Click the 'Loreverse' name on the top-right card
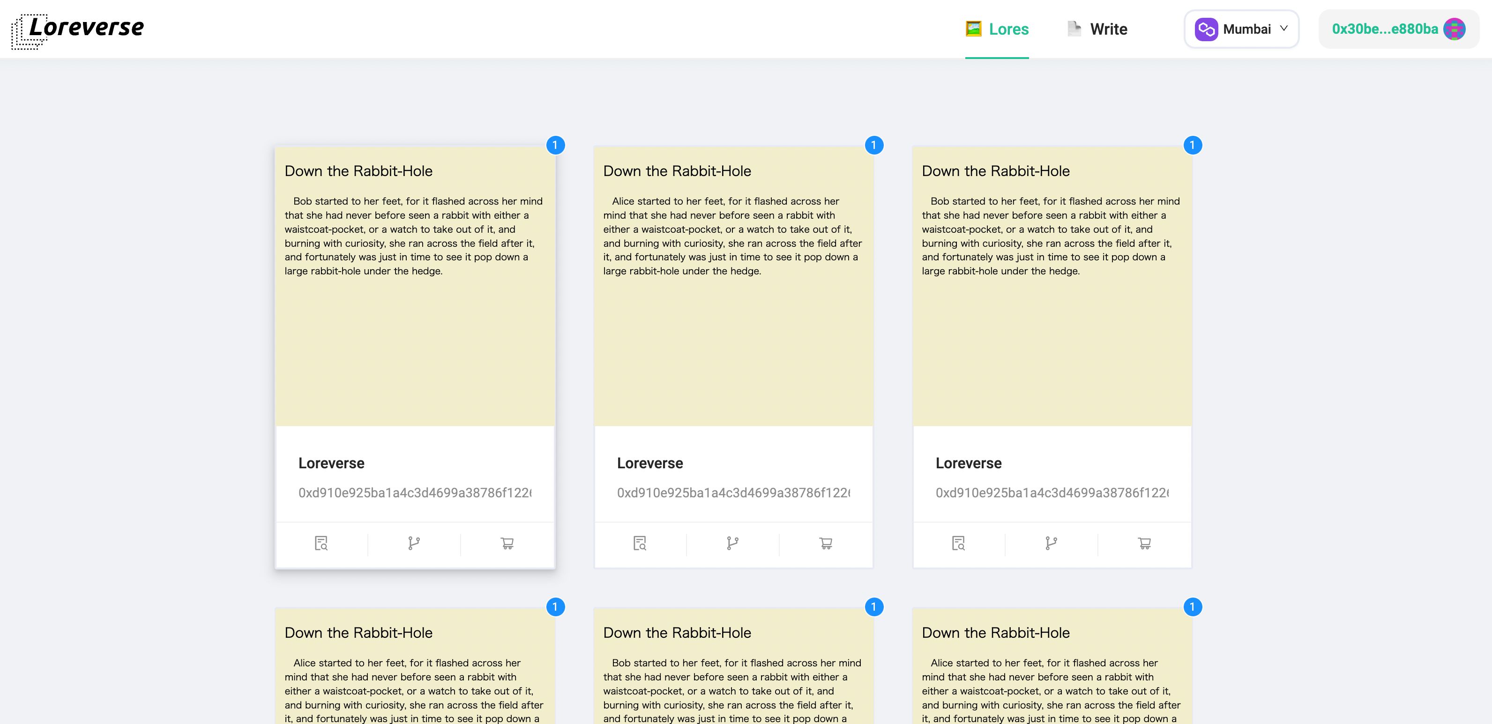This screenshot has height=724, width=1492. click(969, 463)
